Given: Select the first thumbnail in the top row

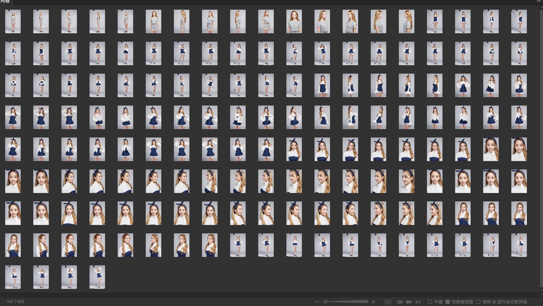Looking at the screenshot, I should (13, 21).
